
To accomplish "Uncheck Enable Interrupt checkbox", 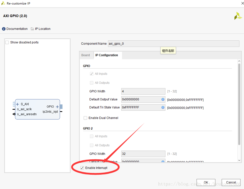I will [82, 168].
